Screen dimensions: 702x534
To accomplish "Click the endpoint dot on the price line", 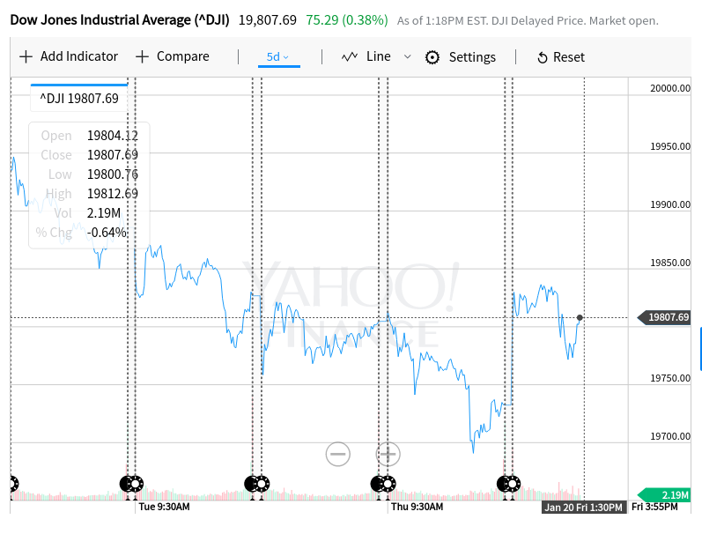I will pyautogui.click(x=580, y=317).
